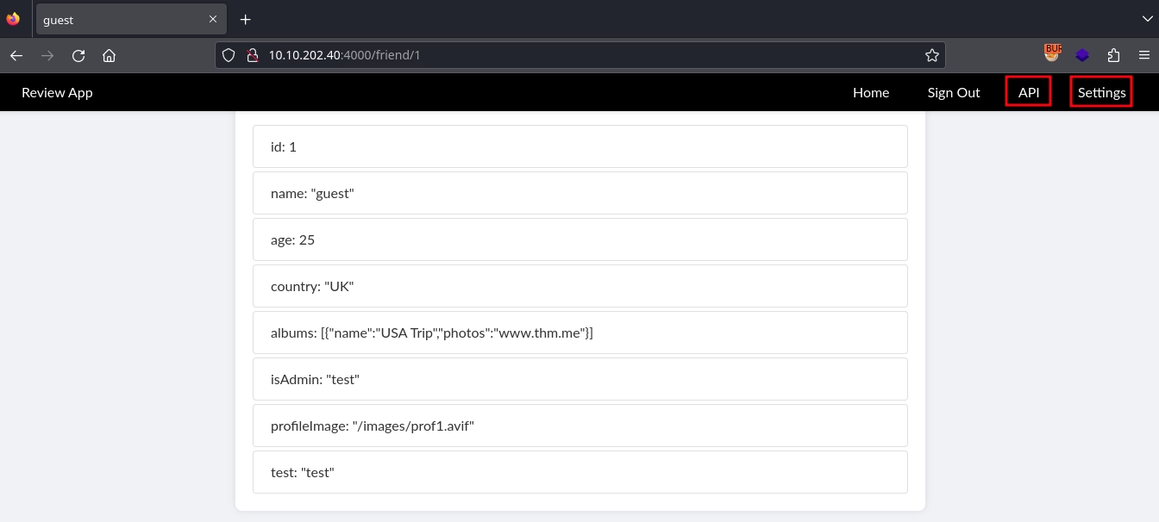Click the browser back arrow button
1159x522 pixels.
[x=16, y=55]
